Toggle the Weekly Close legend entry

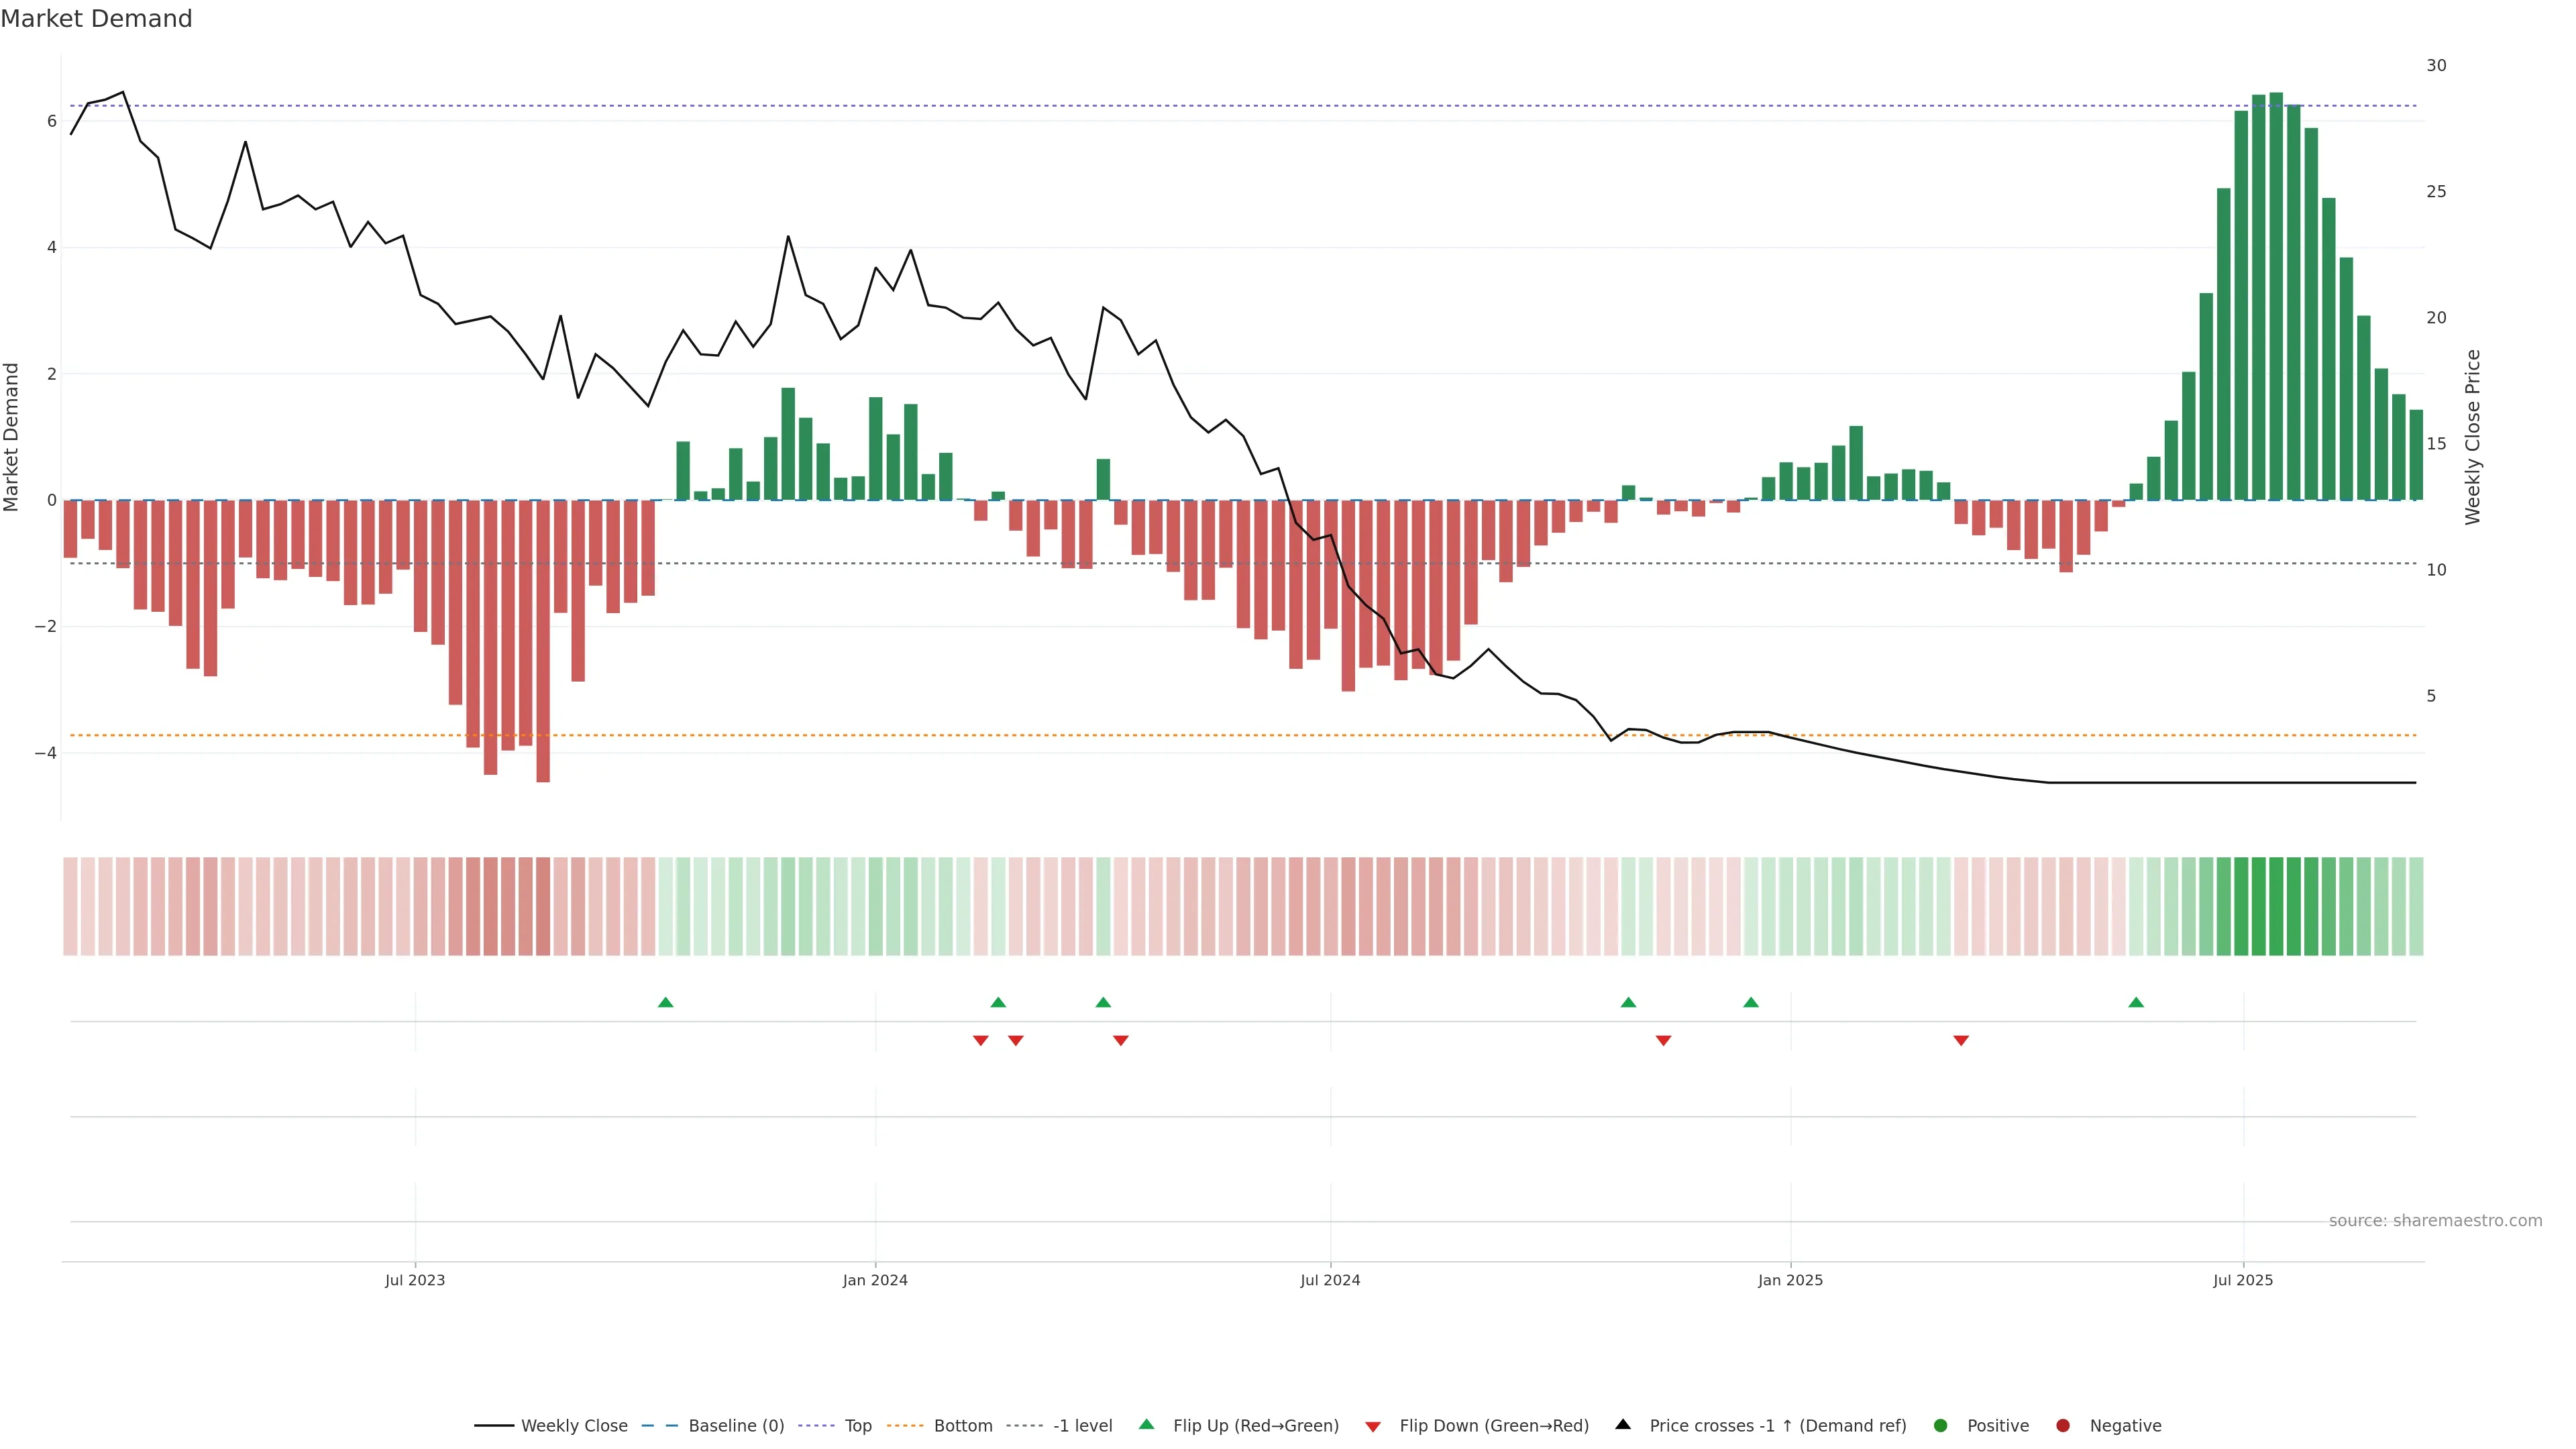(x=574, y=1426)
